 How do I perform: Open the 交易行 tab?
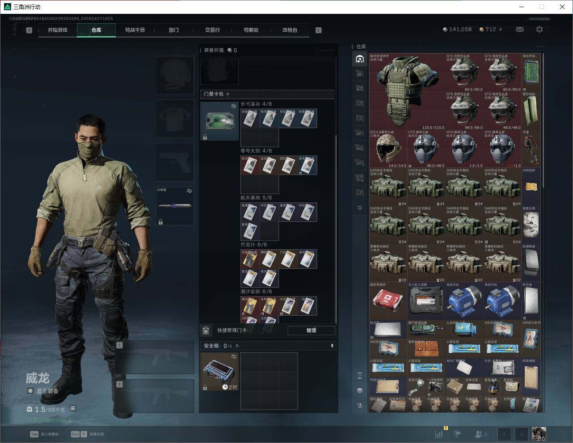212,30
